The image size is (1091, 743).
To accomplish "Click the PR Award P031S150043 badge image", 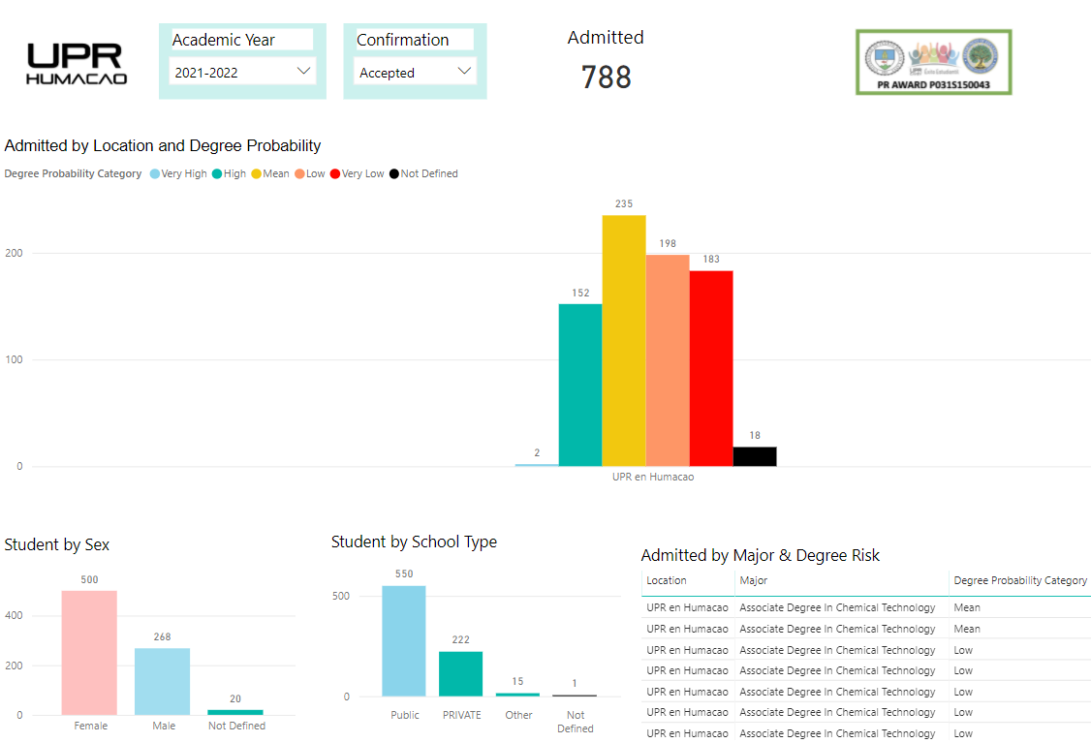I will tap(933, 62).
